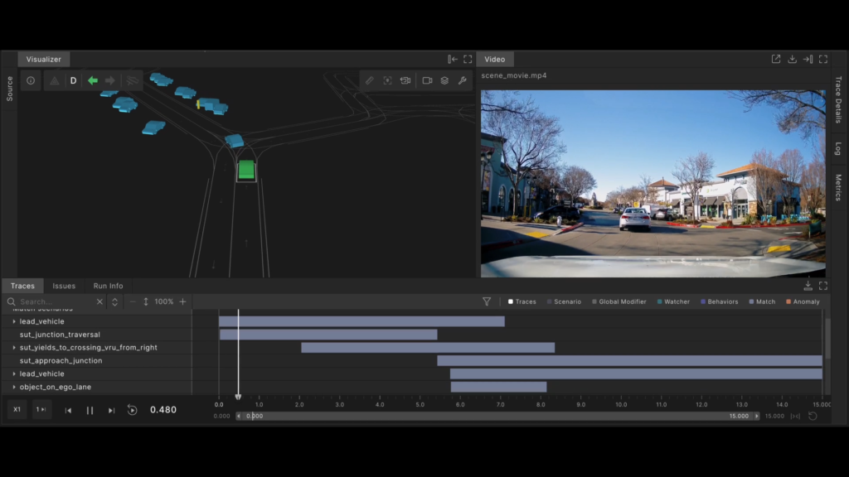Expand sut_yields_to_crossing_vru_from_right row
849x477 pixels.
(x=14, y=348)
